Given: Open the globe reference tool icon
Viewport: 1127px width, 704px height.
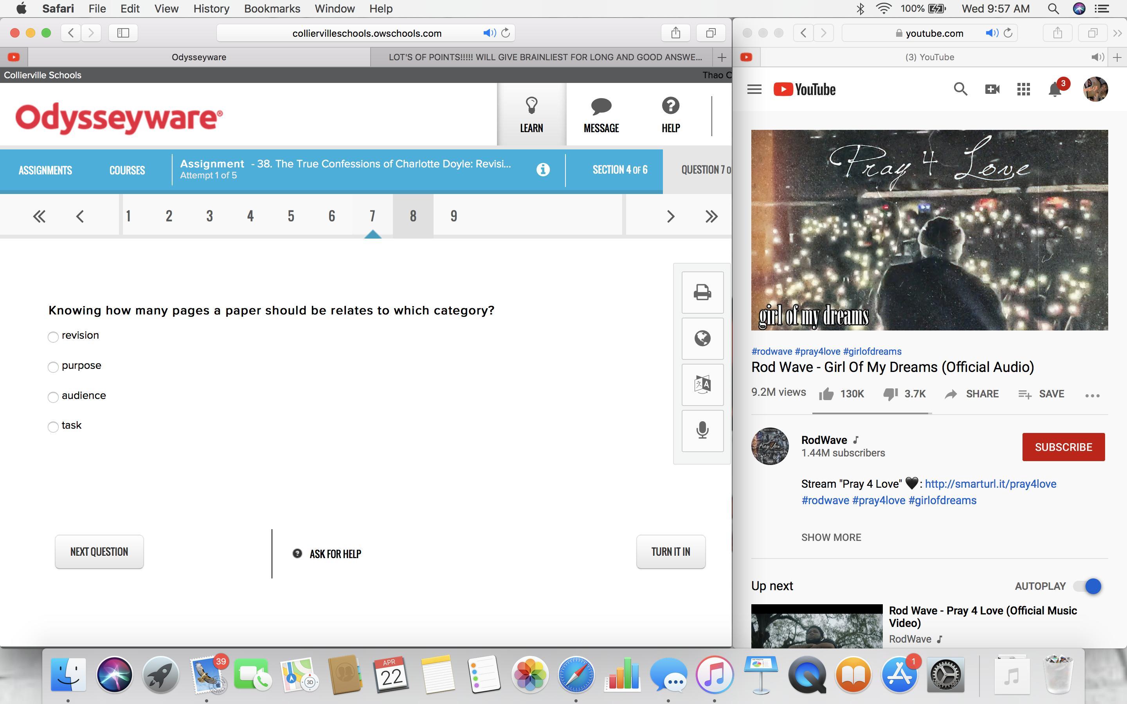Looking at the screenshot, I should point(702,338).
